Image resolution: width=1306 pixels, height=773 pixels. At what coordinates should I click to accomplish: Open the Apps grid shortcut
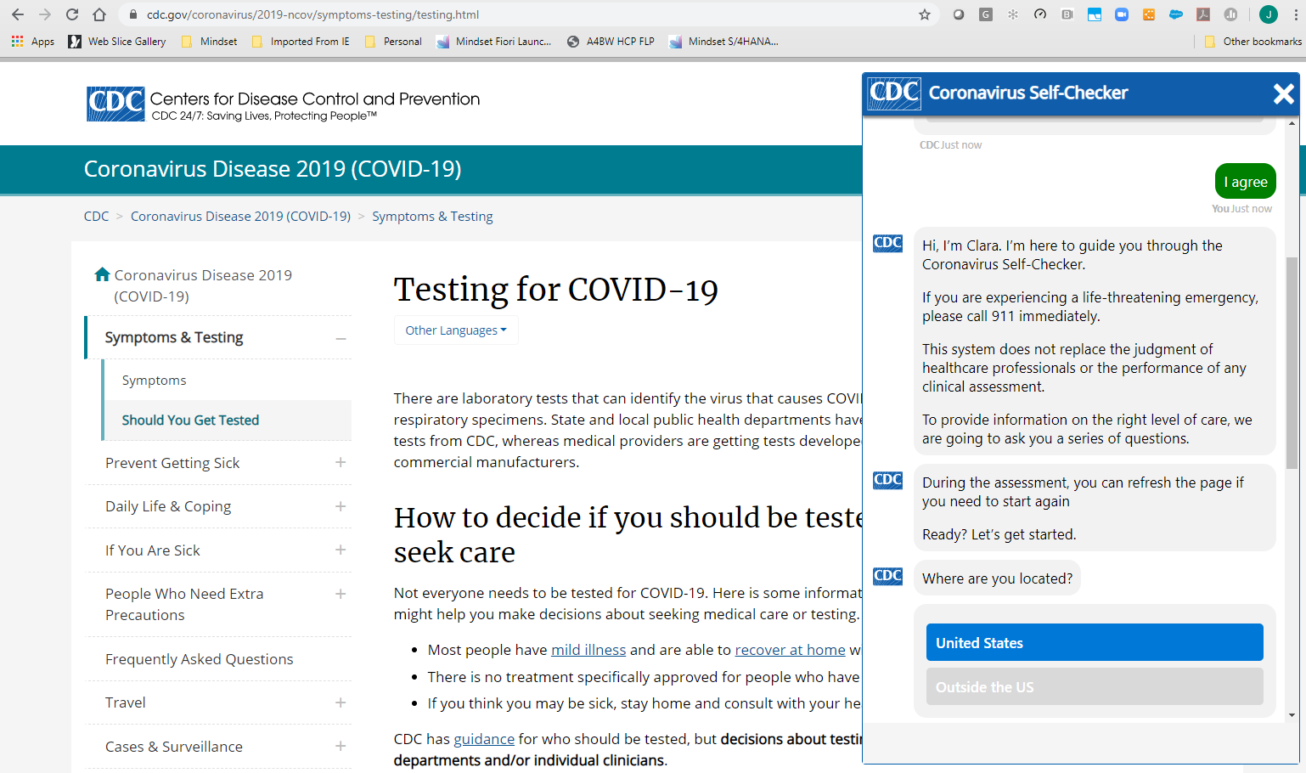point(32,41)
